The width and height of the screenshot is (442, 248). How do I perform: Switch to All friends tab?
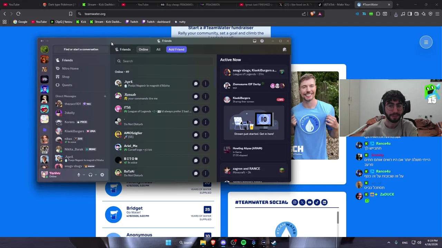[158, 50]
